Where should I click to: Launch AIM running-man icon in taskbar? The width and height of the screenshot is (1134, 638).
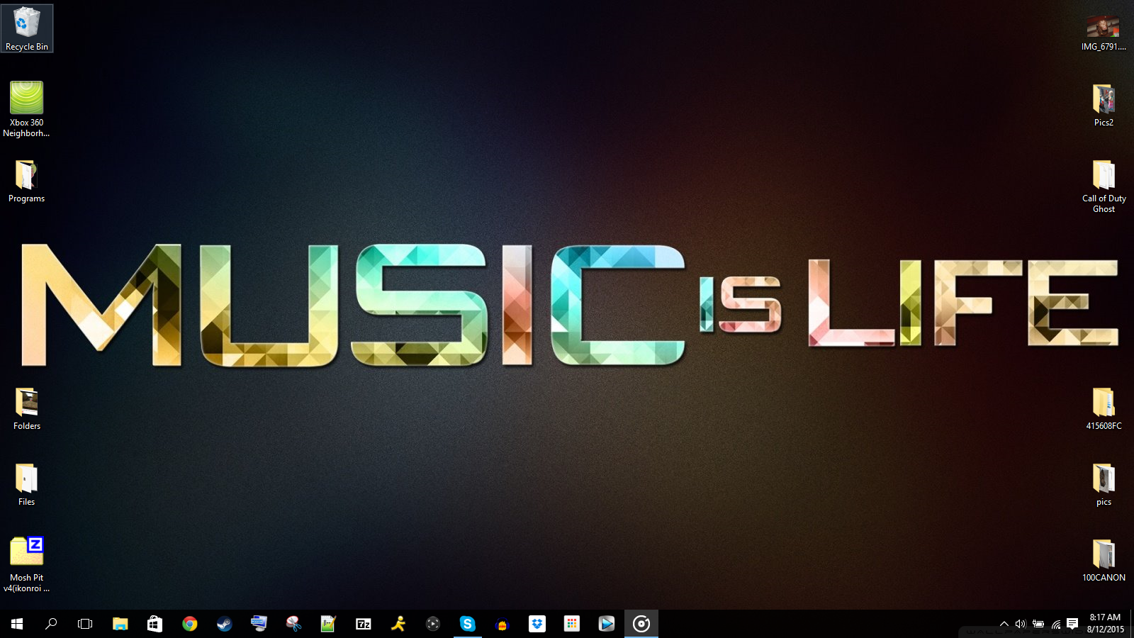398,624
